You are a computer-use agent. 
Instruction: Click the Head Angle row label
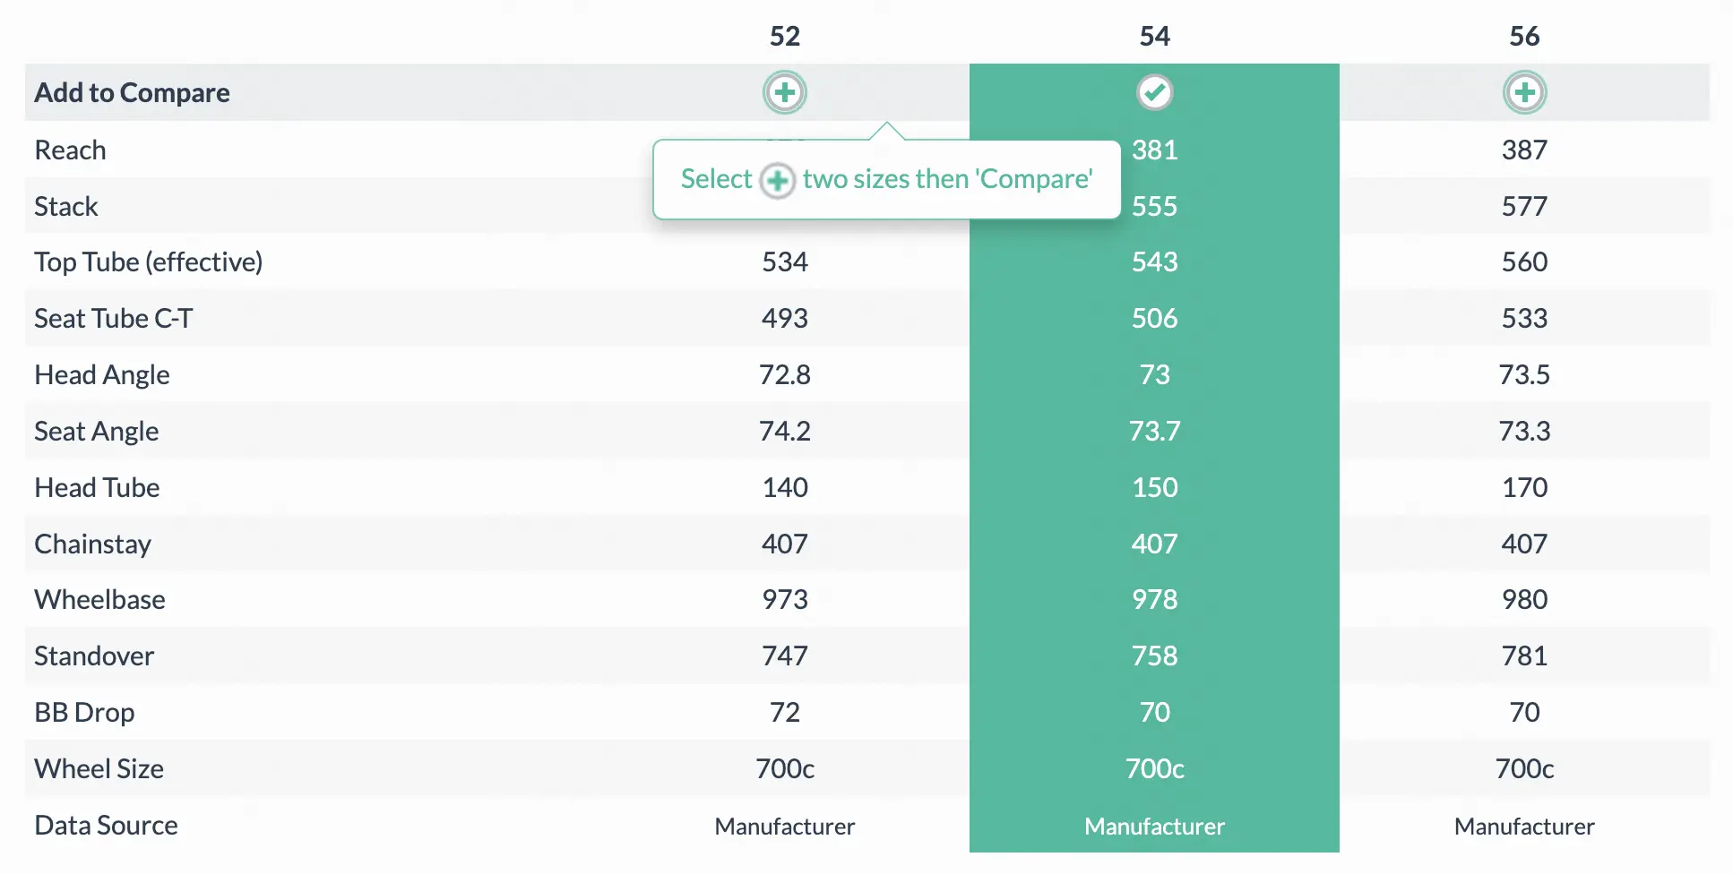coord(101,374)
